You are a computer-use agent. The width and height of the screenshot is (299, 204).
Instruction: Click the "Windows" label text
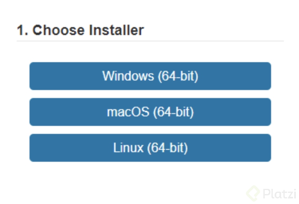pyautogui.click(x=128, y=76)
